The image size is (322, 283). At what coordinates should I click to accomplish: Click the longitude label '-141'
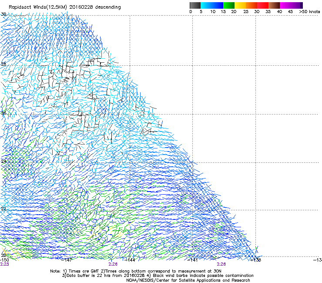coord(193,260)
